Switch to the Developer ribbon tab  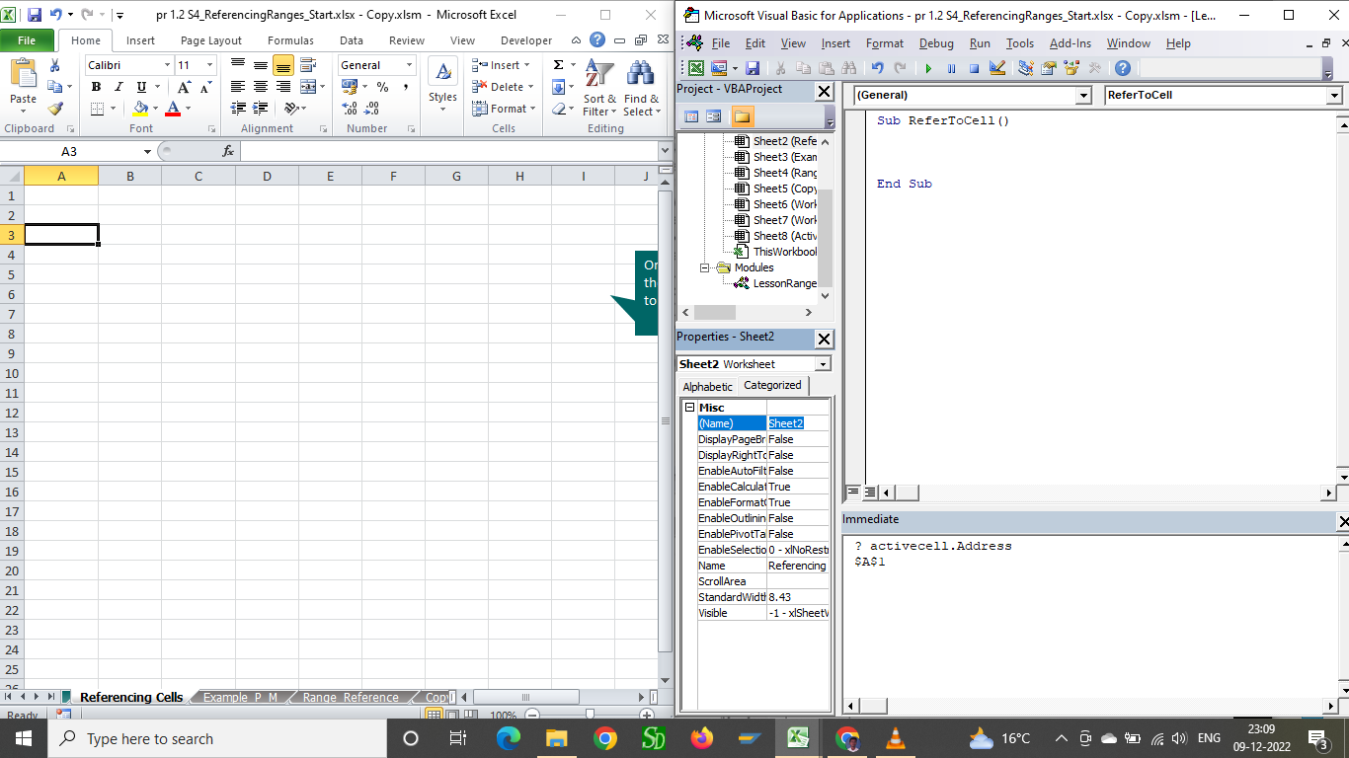tap(526, 40)
